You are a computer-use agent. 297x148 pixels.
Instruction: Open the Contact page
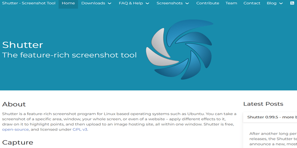252,3
